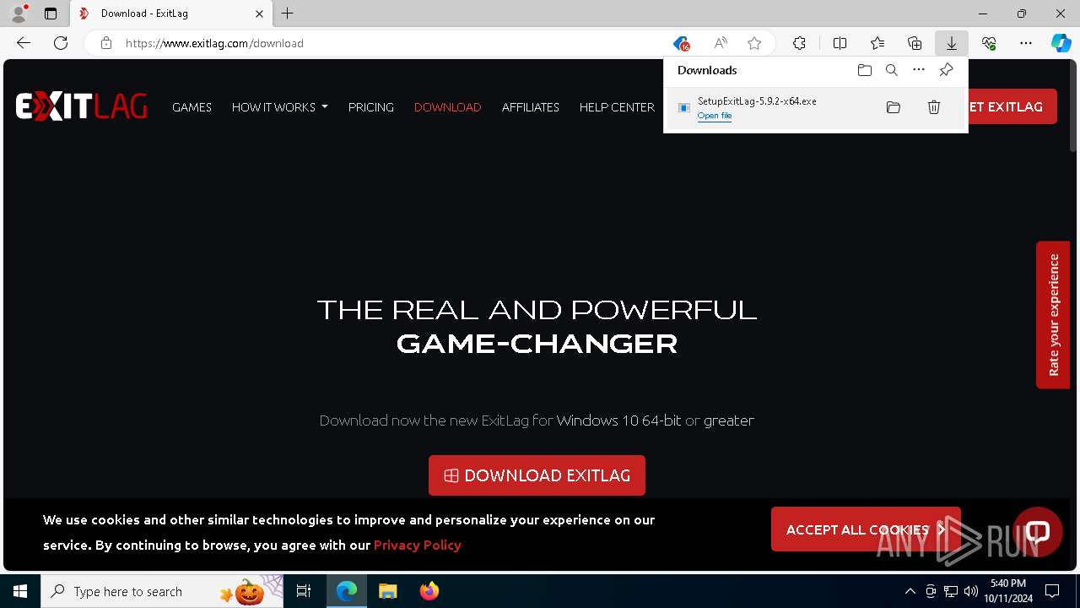Open the browser profile avatar
Viewport: 1080px width, 608px height.
coord(18,14)
